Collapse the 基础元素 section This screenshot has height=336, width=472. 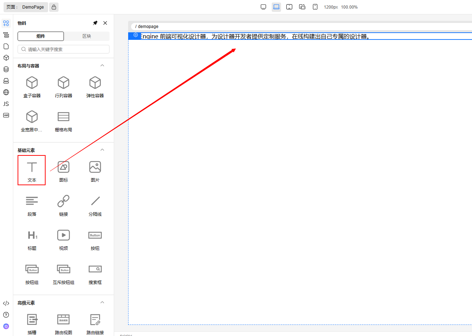coord(102,150)
